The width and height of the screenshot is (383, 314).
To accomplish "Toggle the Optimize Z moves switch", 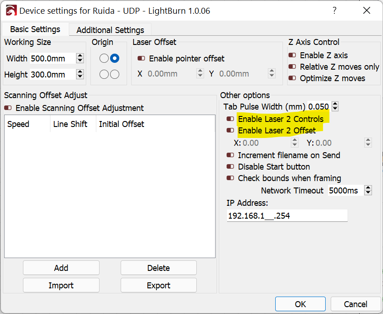I will pyautogui.click(x=292, y=78).
